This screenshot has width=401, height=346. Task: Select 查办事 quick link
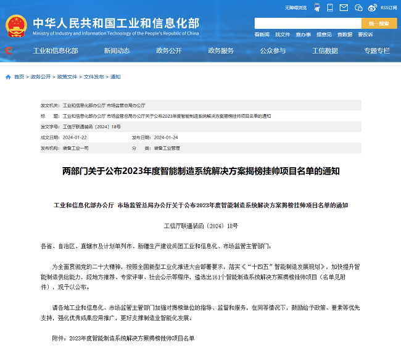click(304, 35)
